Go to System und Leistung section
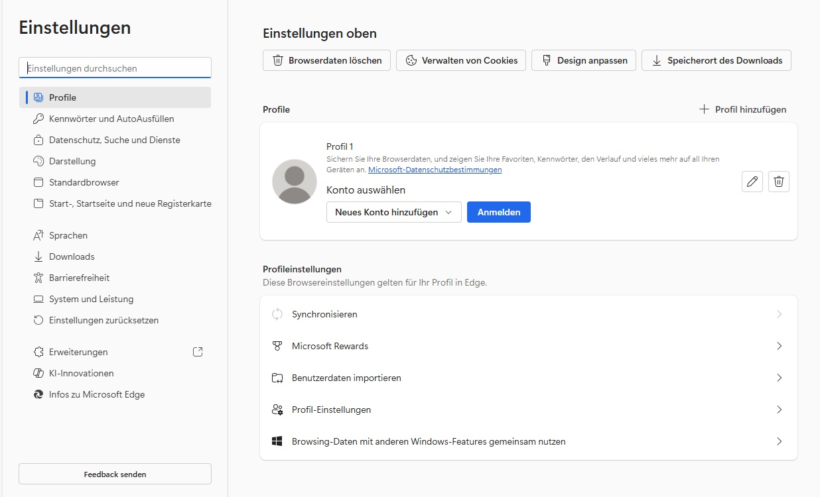 click(91, 299)
